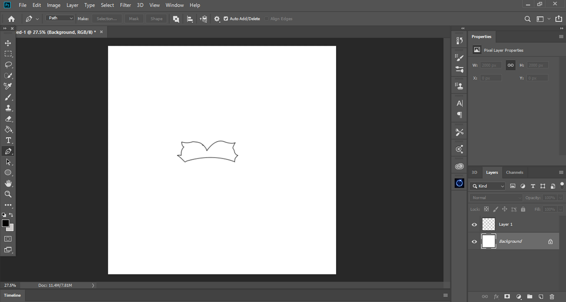This screenshot has width=566, height=302.
Task: Hide Background layer visibility eye
Action: click(474, 241)
